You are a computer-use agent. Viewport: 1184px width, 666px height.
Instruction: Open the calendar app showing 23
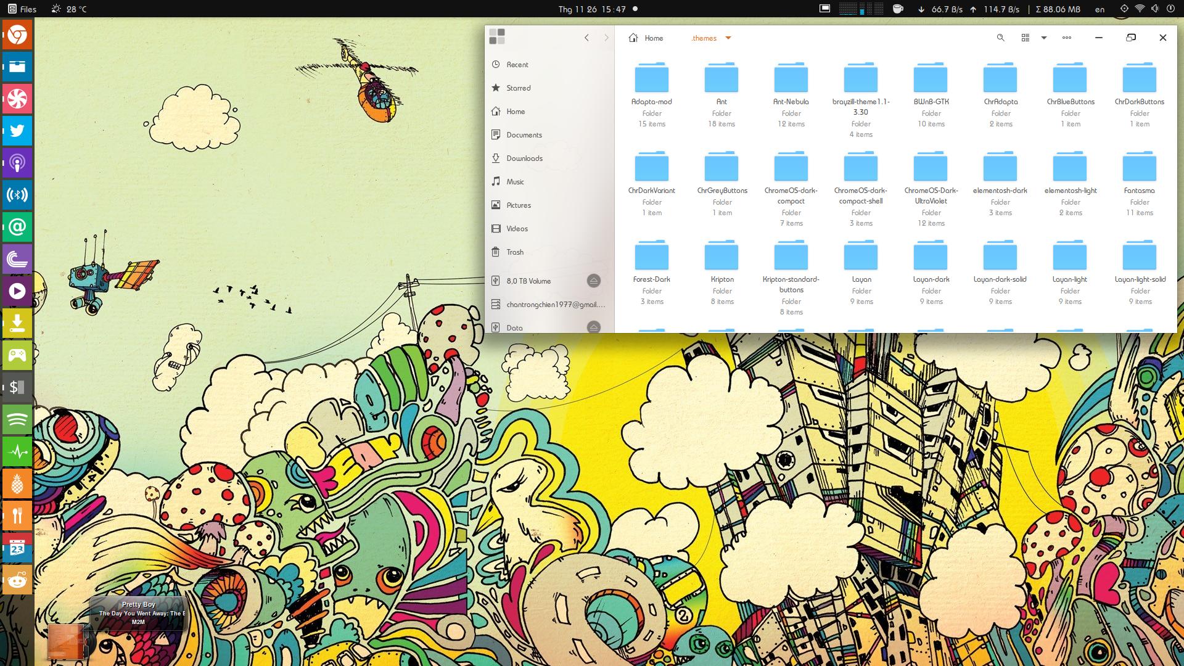[17, 548]
